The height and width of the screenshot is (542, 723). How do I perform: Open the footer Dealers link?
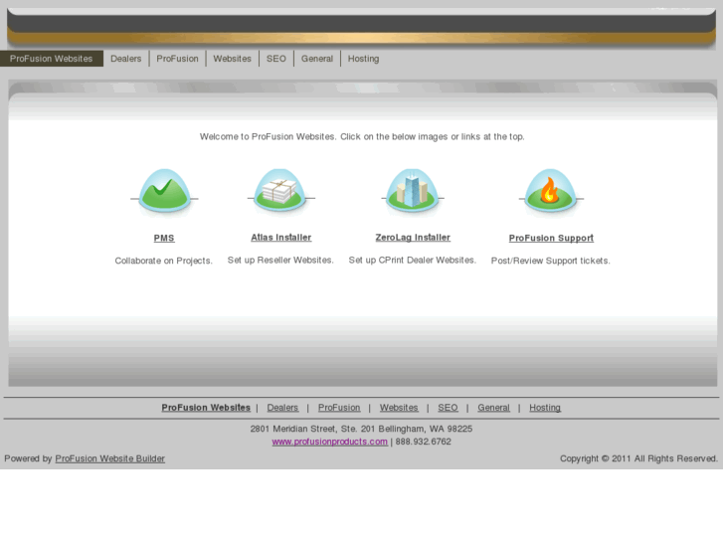tap(282, 408)
